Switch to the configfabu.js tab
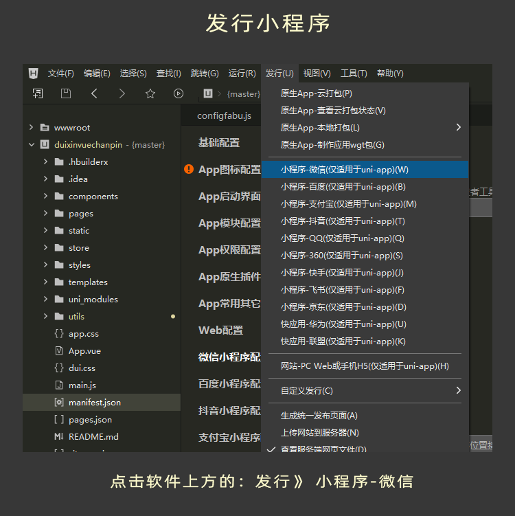This screenshot has height=516, width=515. click(224, 116)
